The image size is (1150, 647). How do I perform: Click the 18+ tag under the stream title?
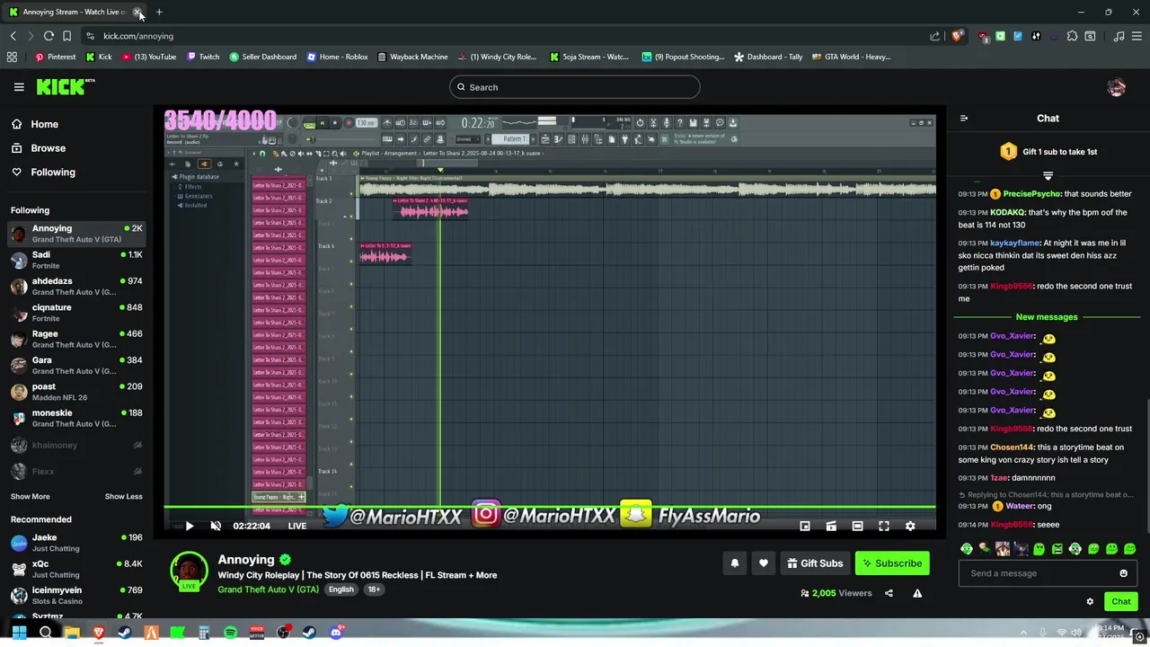[x=374, y=589]
